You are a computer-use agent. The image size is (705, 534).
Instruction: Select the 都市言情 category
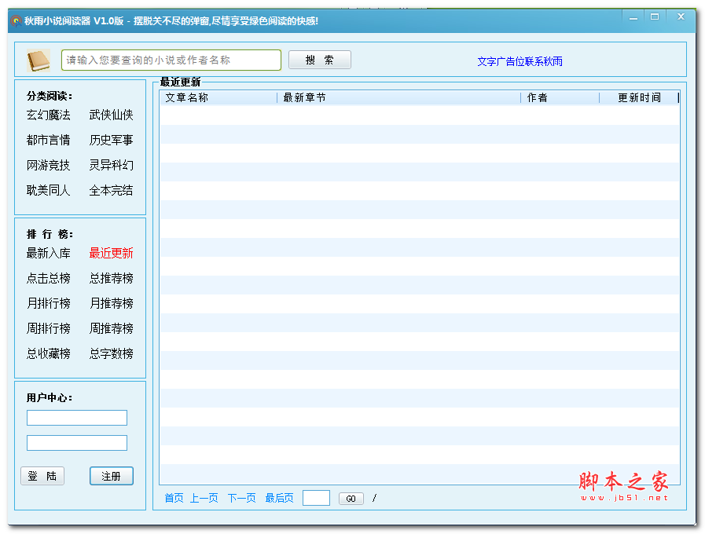[48, 140]
